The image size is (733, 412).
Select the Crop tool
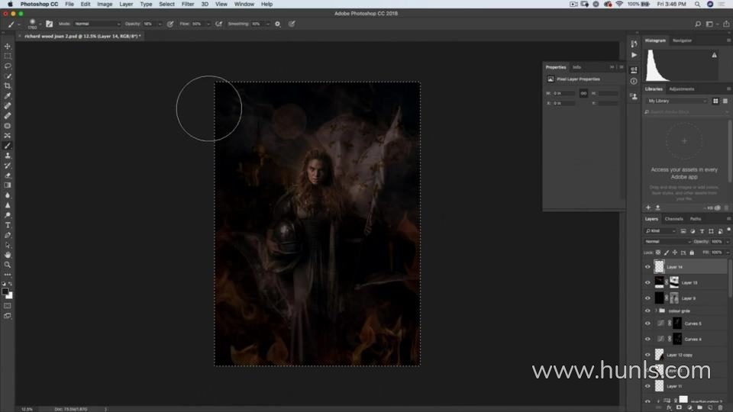8,86
